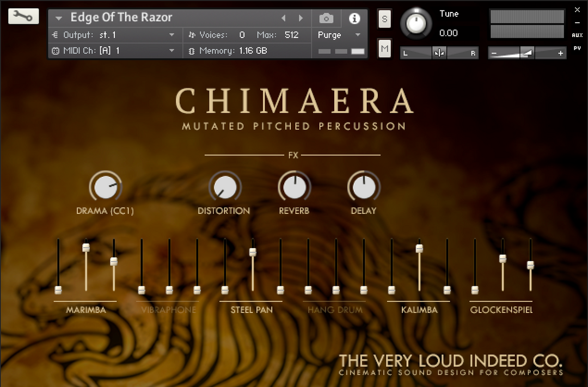Click the Max voices value 512
This screenshot has width=588, height=387.
click(291, 35)
